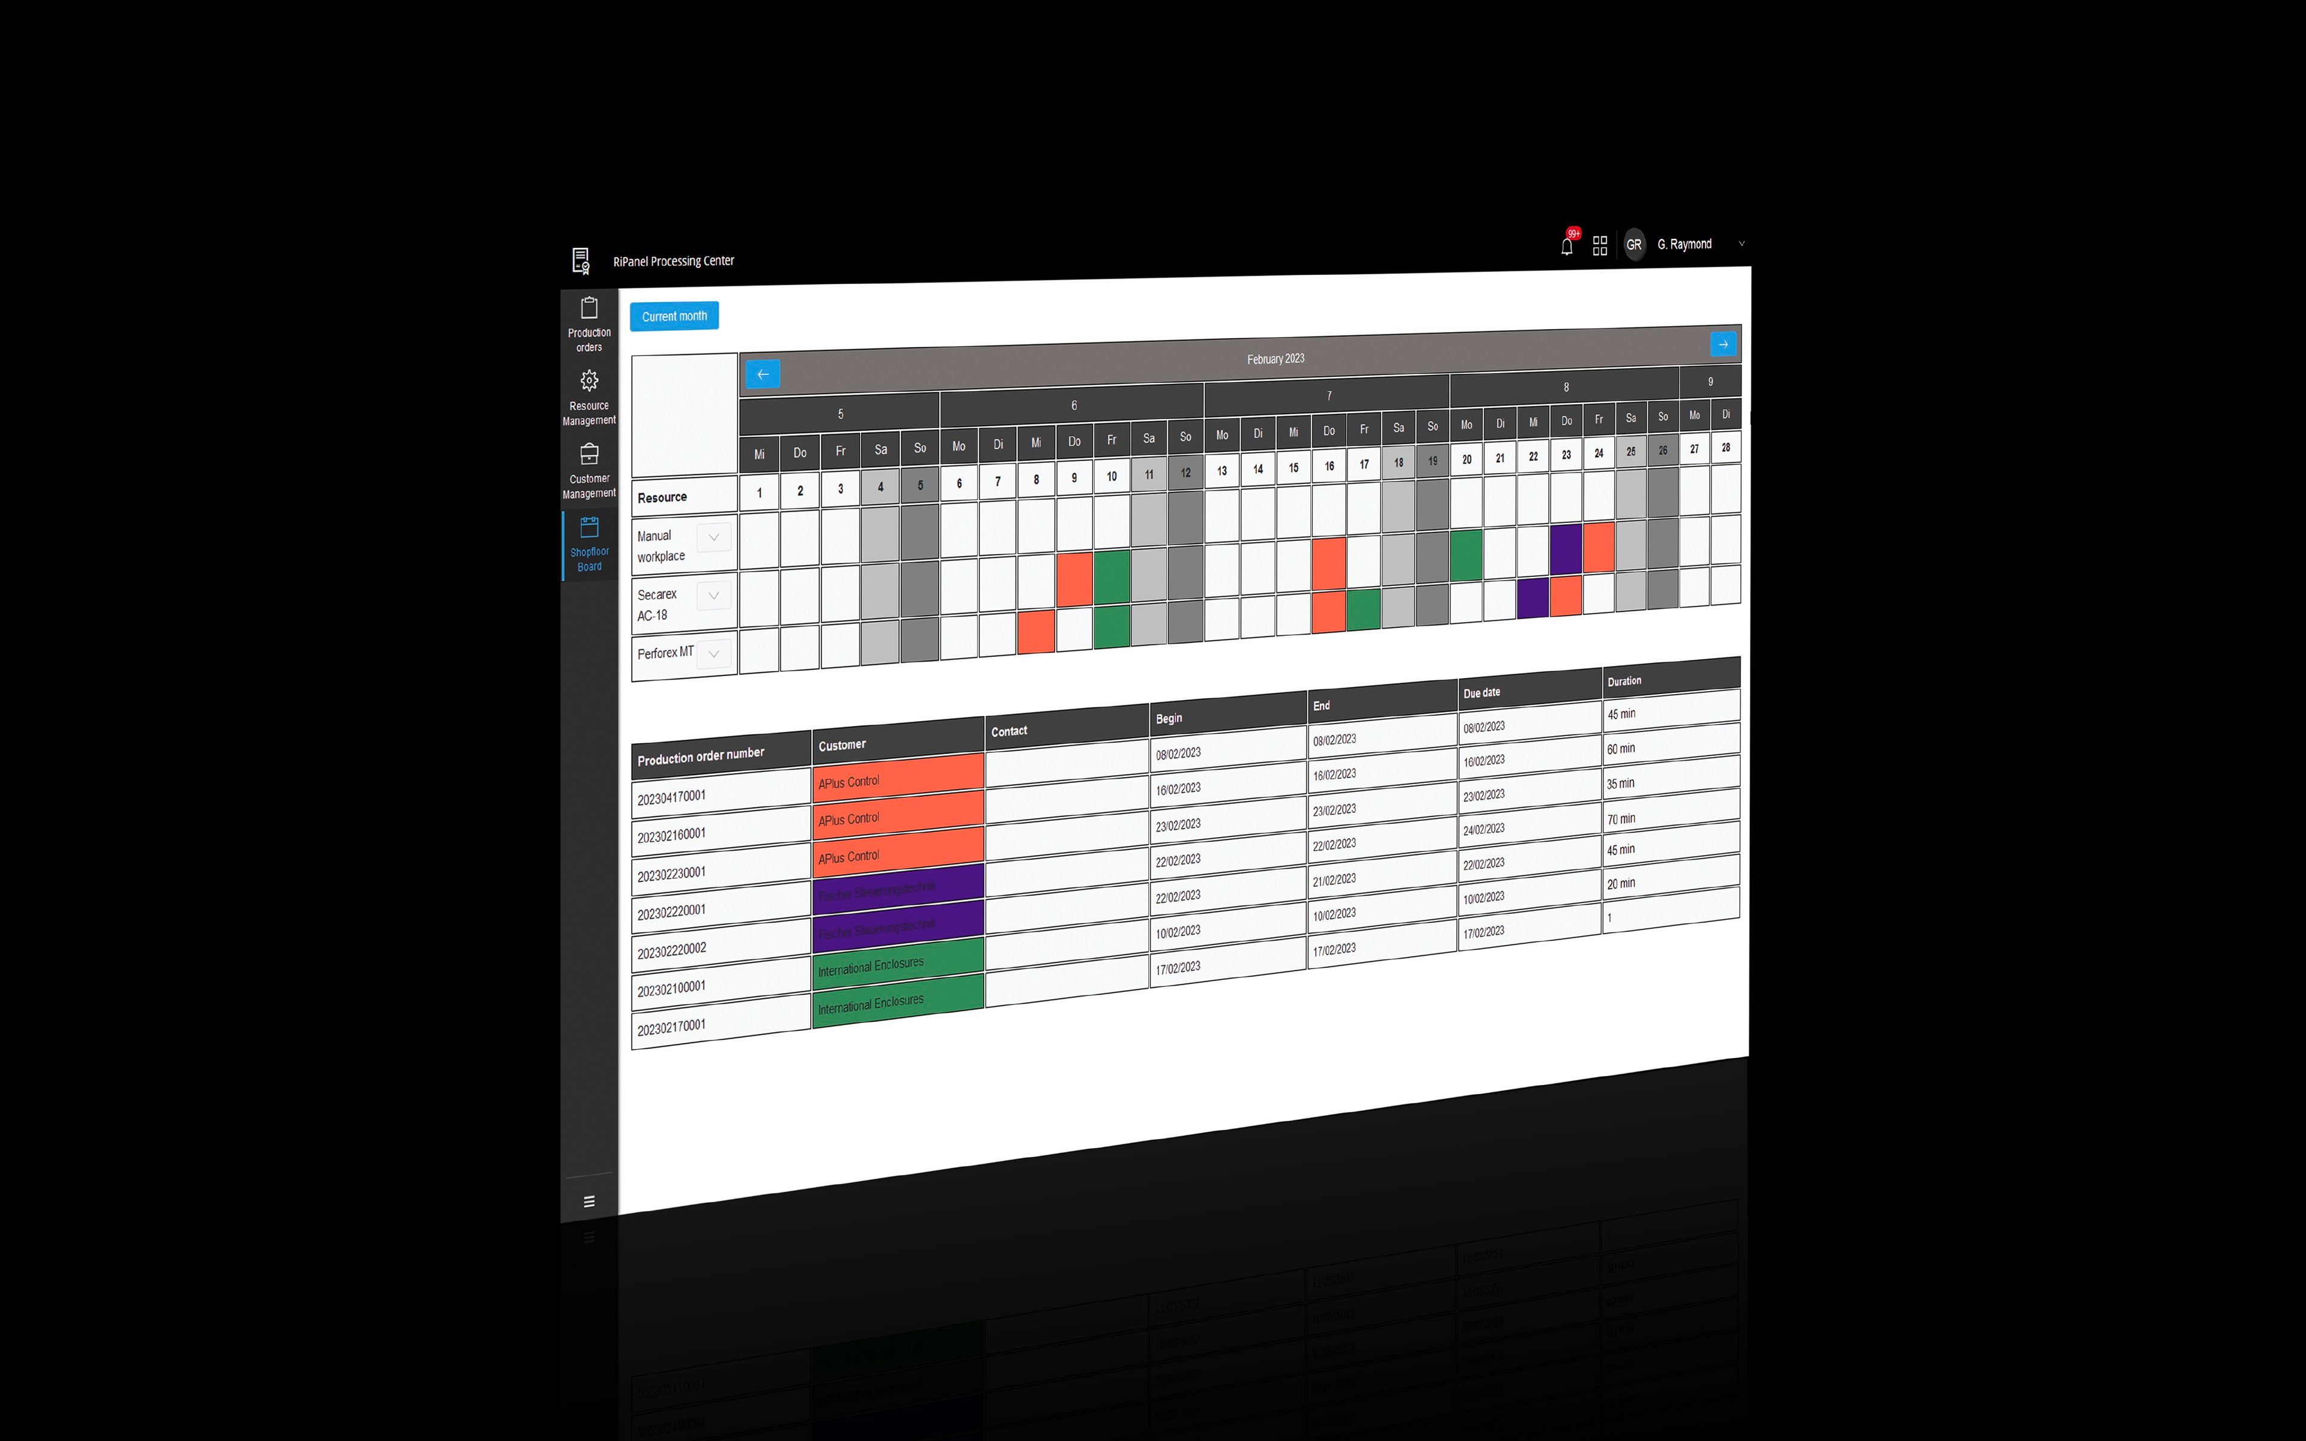Image resolution: width=2306 pixels, height=1441 pixels.
Task: Click the Current Month button
Action: point(673,315)
